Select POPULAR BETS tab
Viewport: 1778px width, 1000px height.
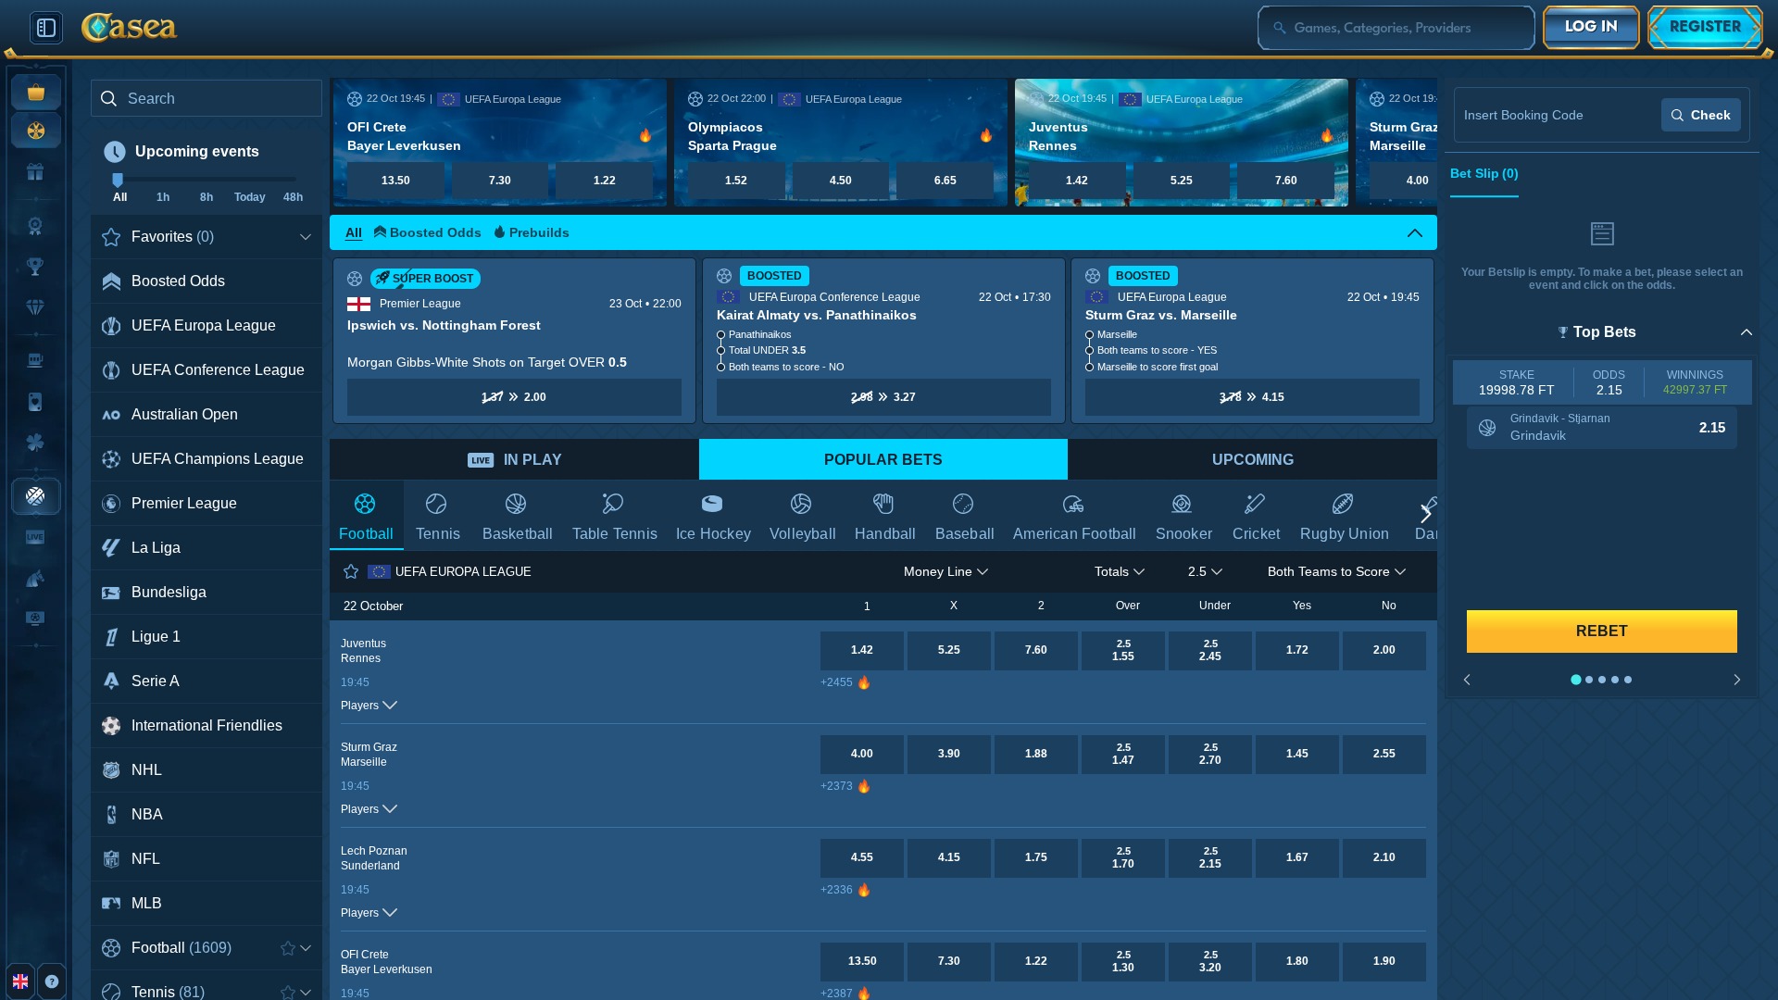point(883,459)
